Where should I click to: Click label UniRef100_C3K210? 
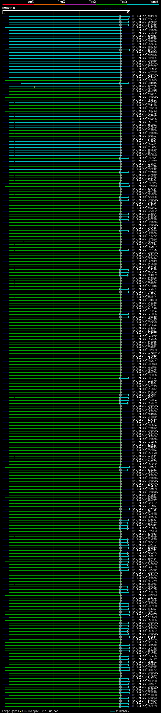pos(144,570)
